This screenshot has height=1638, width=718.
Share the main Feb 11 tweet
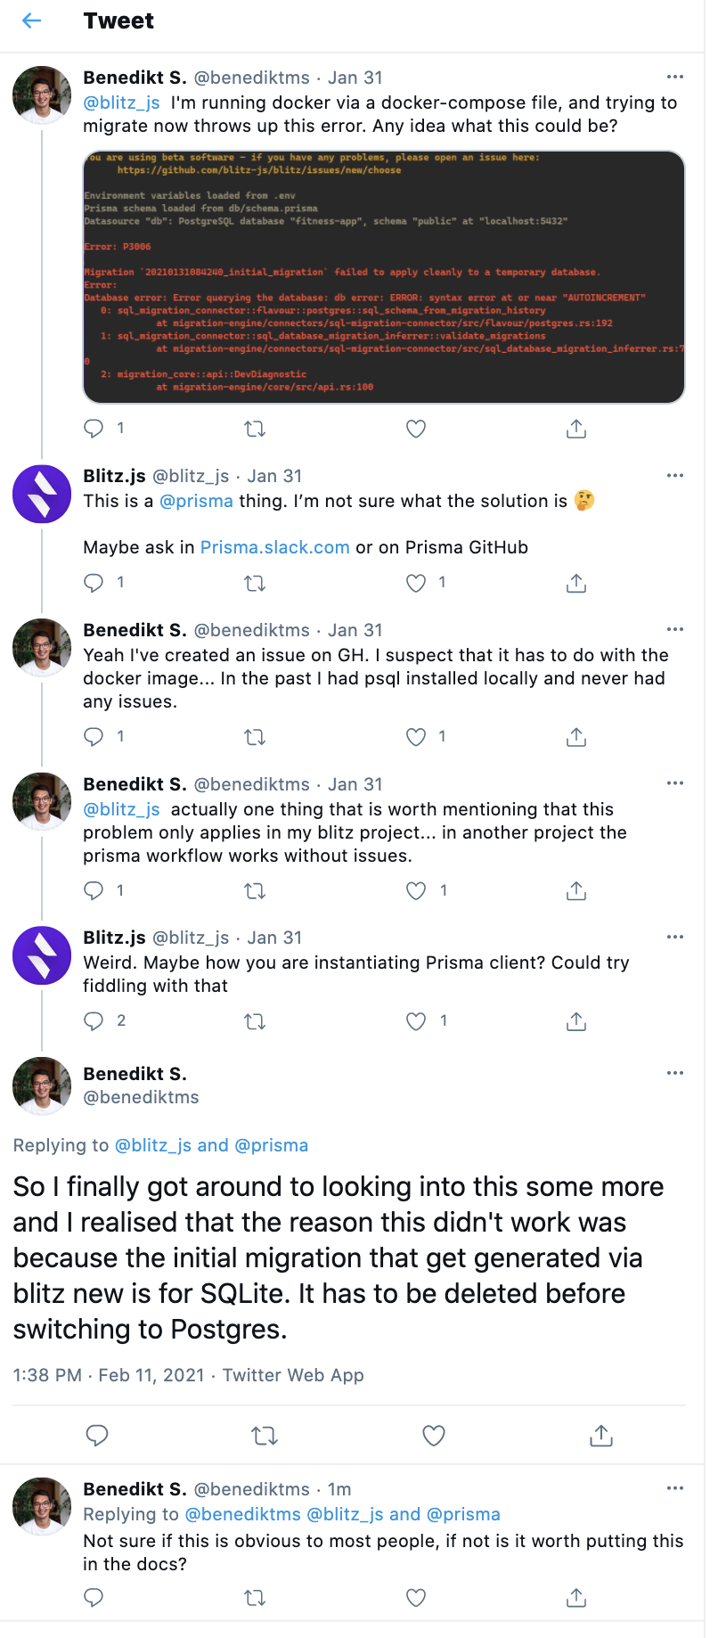tap(601, 1435)
